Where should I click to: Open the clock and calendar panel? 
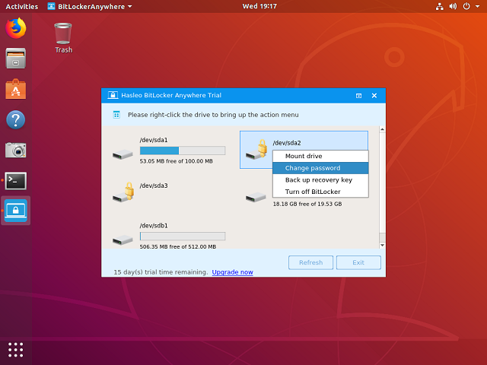pyautogui.click(x=259, y=6)
